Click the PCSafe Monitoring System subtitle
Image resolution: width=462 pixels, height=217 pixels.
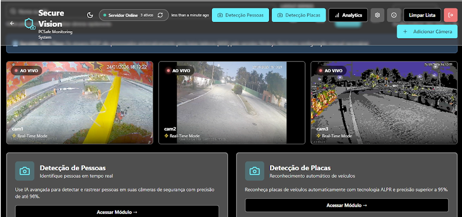(x=55, y=35)
